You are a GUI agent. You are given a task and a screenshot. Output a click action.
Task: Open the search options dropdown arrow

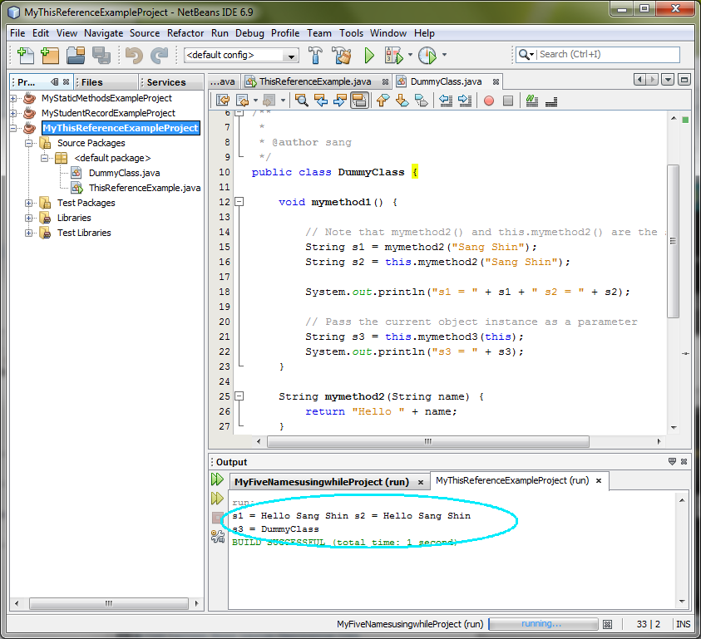531,55
